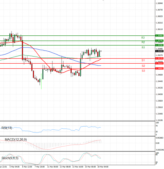
Task: Click the 1.36110 price axis value
Action: click(159, 29)
